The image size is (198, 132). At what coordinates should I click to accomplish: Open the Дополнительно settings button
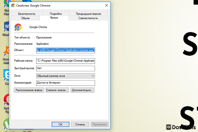pyautogui.click(x=82, y=90)
